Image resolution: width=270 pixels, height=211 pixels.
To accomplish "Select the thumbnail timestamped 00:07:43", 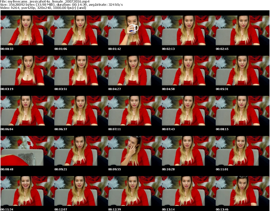I will coord(189,111).
